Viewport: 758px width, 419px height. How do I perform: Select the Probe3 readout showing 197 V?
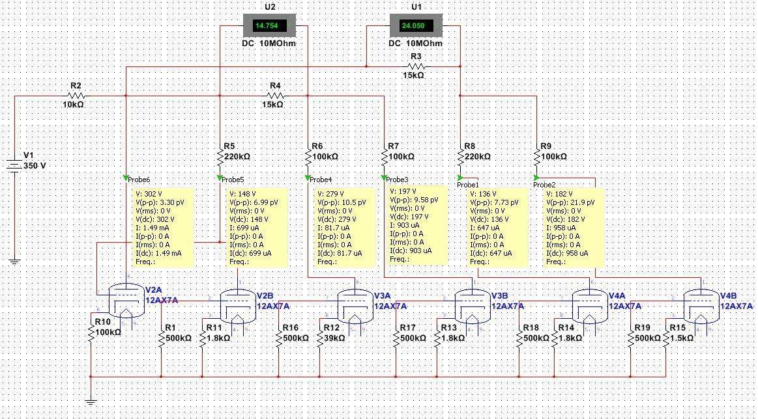coord(418,224)
